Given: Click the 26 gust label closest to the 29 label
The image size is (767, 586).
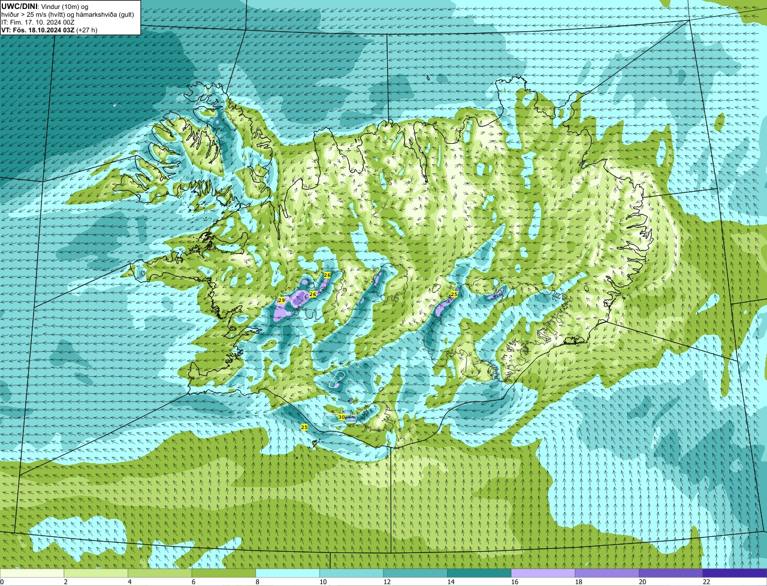Looking at the screenshot, I should pyautogui.click(x=312, y=295).
